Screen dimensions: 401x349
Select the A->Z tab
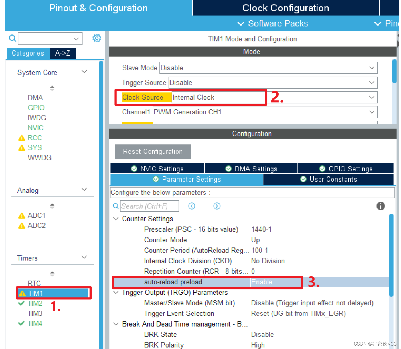[63, 53]
